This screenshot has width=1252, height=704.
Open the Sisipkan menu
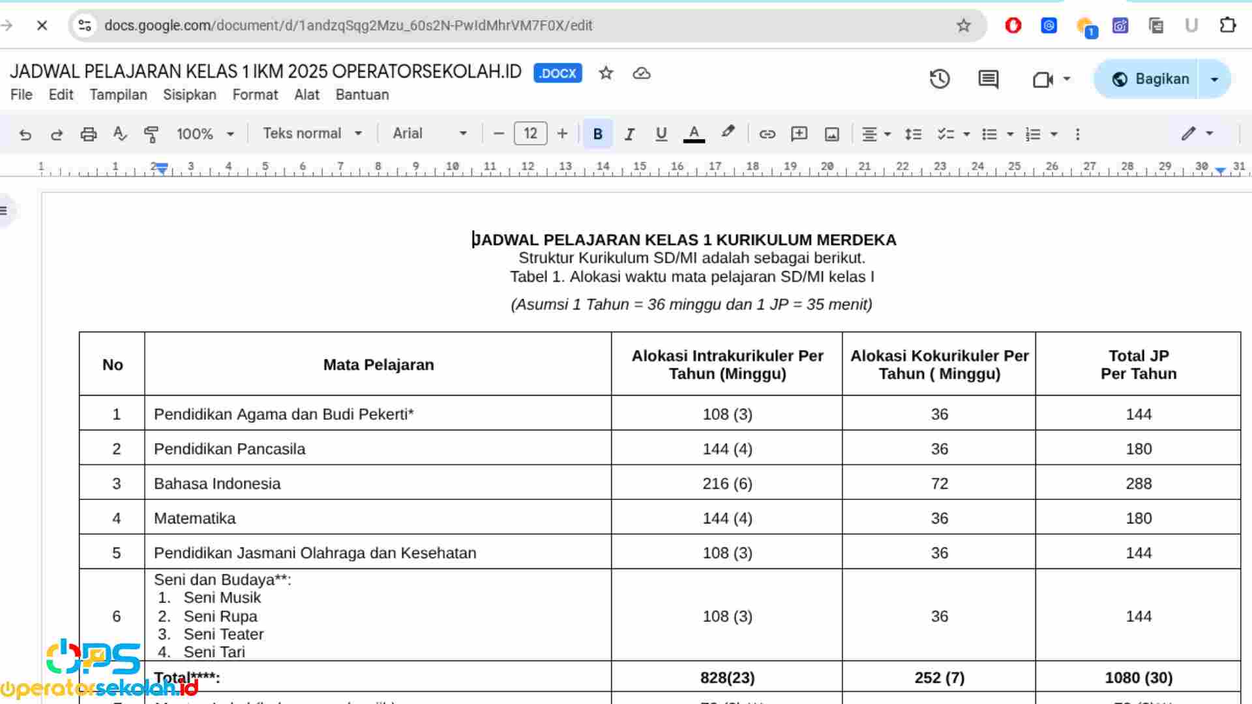click(190, 95)
